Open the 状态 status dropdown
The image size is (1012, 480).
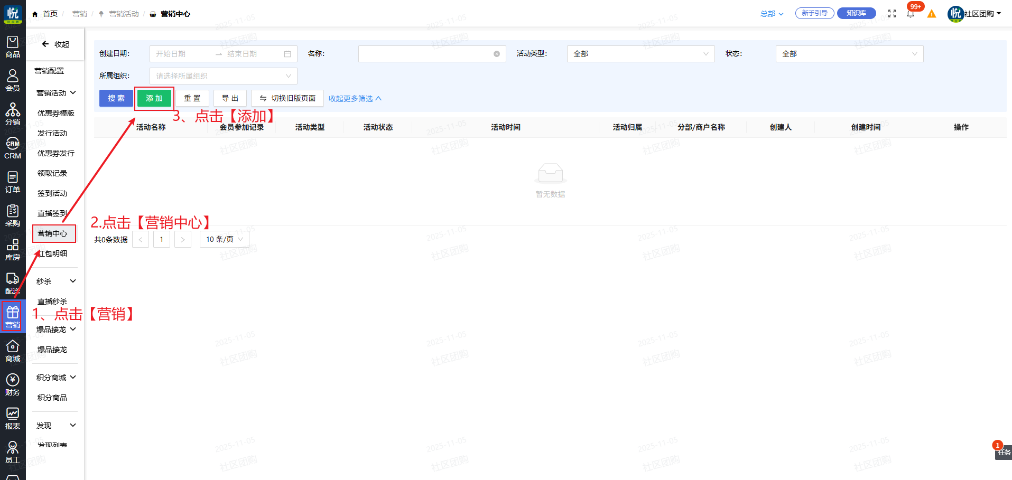pos(849,54)
